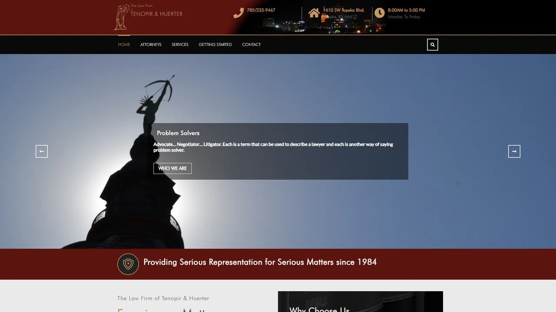
Task: Click the Advocate… Negotiator… Litigator slide description
Action: tap(273, 147)
